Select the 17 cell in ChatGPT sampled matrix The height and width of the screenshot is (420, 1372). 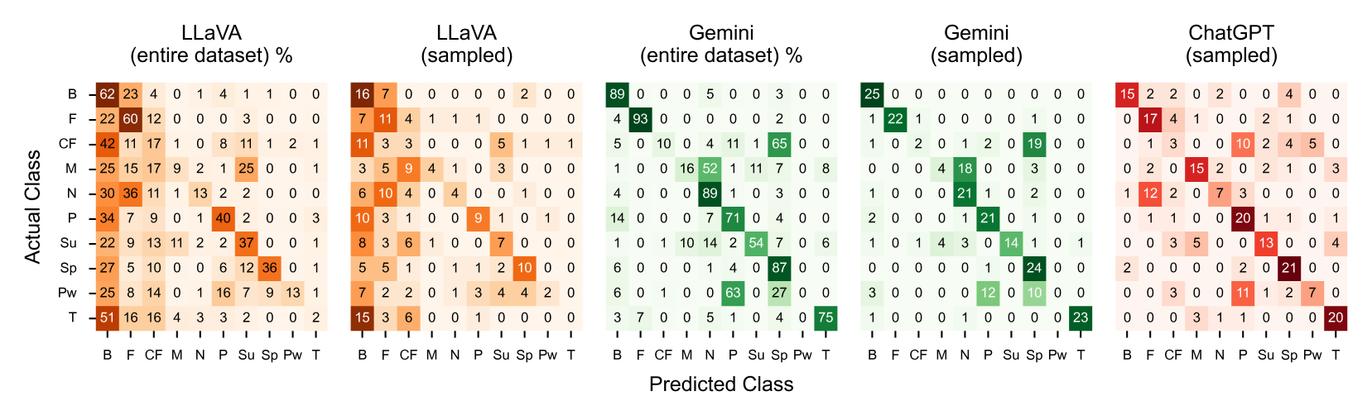(1150, 119)
